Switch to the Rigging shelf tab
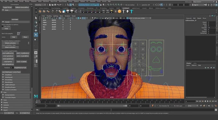 73,8
